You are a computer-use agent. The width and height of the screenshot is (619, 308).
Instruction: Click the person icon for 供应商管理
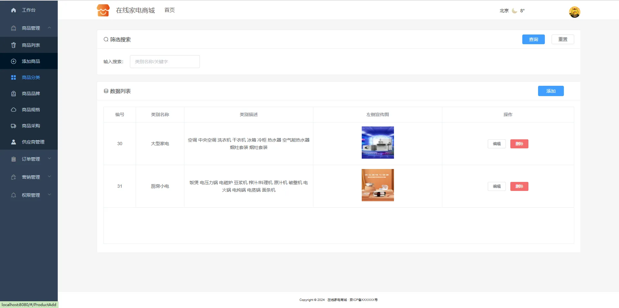click(x=14, y=142)
